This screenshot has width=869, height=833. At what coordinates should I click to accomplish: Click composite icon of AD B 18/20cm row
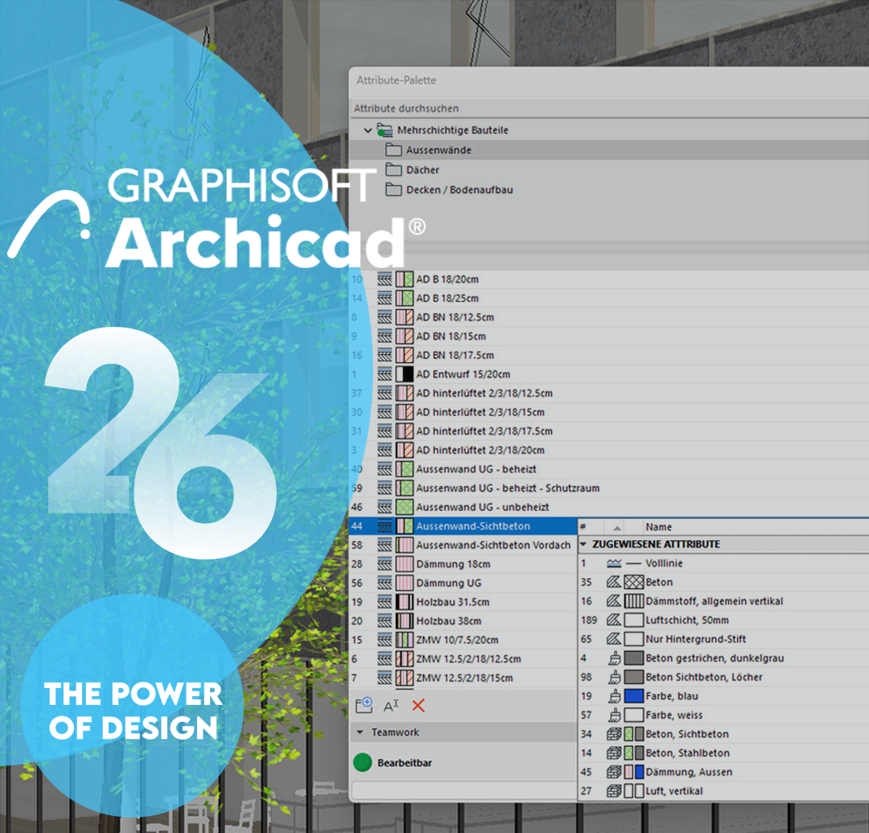pyautogui.click(x=385, y=279)
